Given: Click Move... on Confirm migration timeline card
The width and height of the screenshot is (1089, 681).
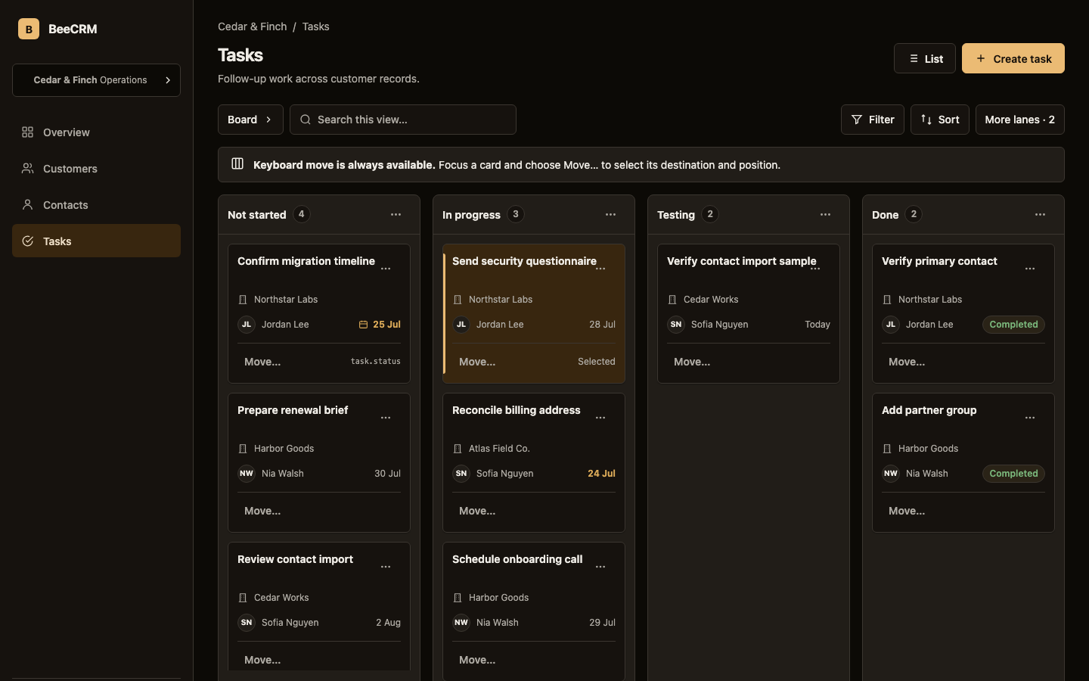Looking at the screenshot, I should click(x=262, y=362).
